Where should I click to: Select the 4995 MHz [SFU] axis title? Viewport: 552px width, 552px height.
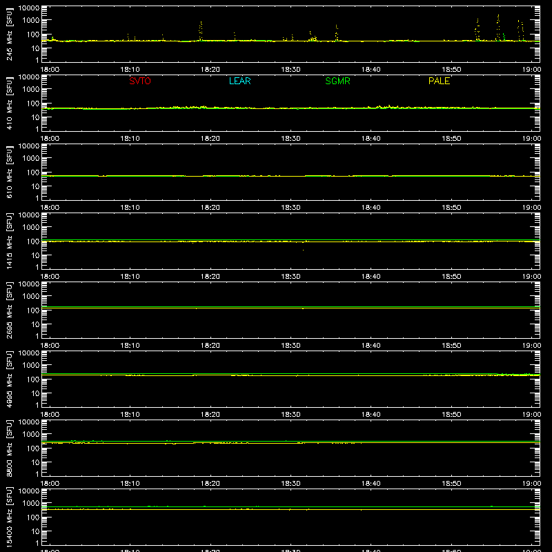click(x=9, y=379)
